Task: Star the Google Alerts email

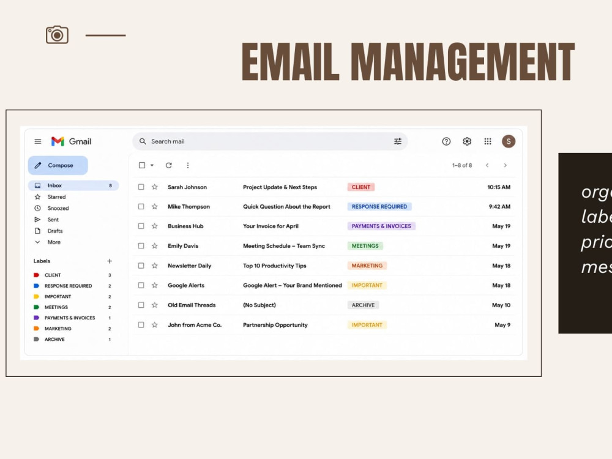Action: (x=155, y=285)
